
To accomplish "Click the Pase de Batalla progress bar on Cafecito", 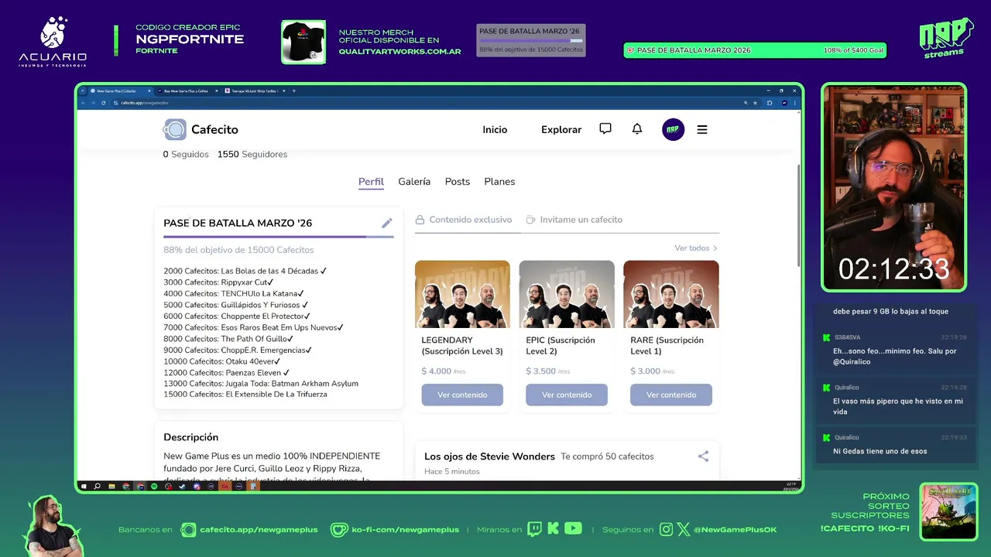I will point(279,237).
